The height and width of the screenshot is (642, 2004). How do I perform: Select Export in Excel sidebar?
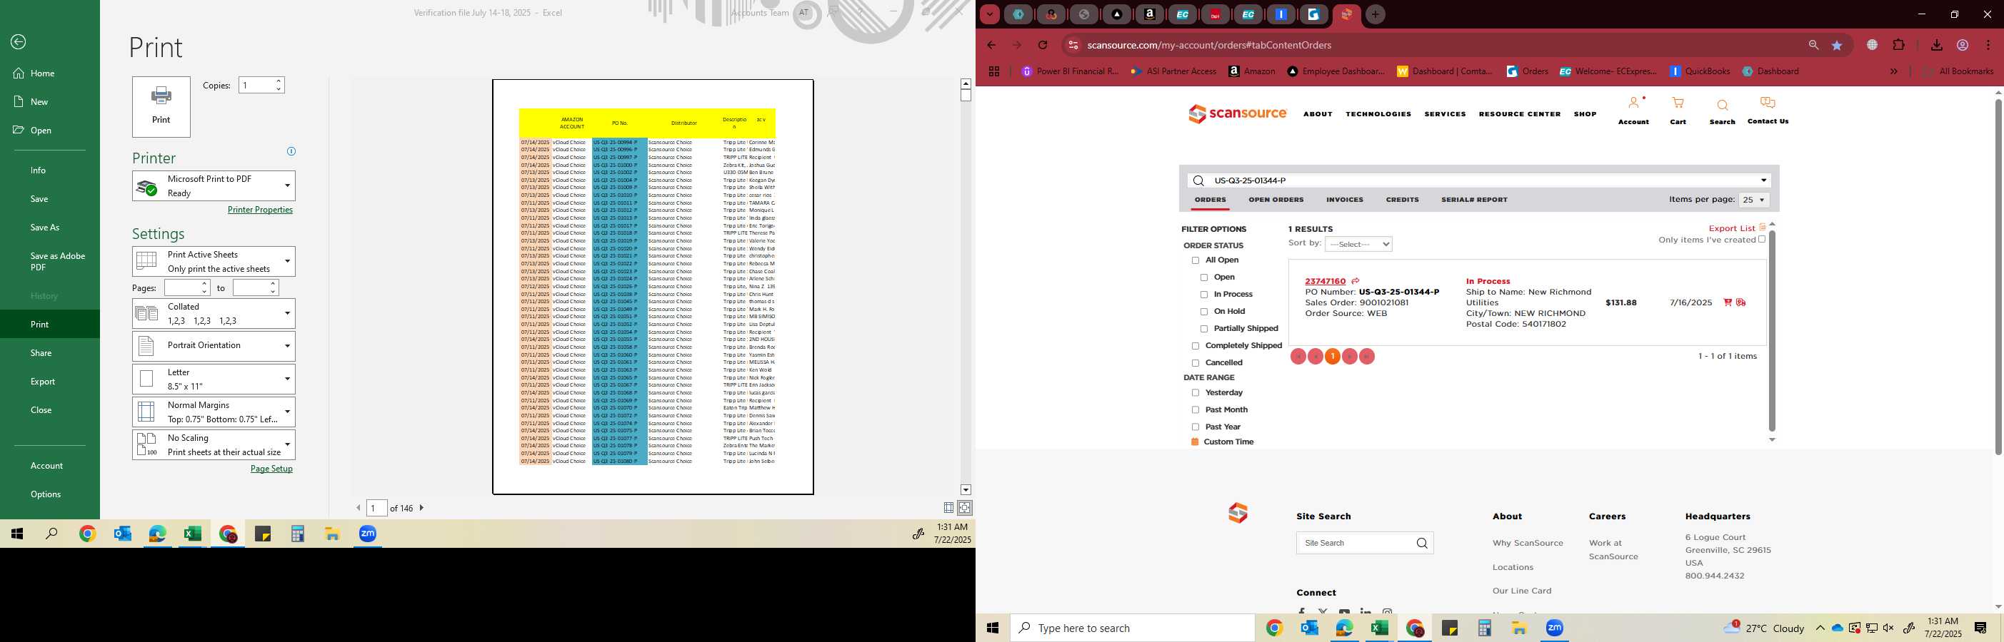pyautogui.click(x=43, y=382)
